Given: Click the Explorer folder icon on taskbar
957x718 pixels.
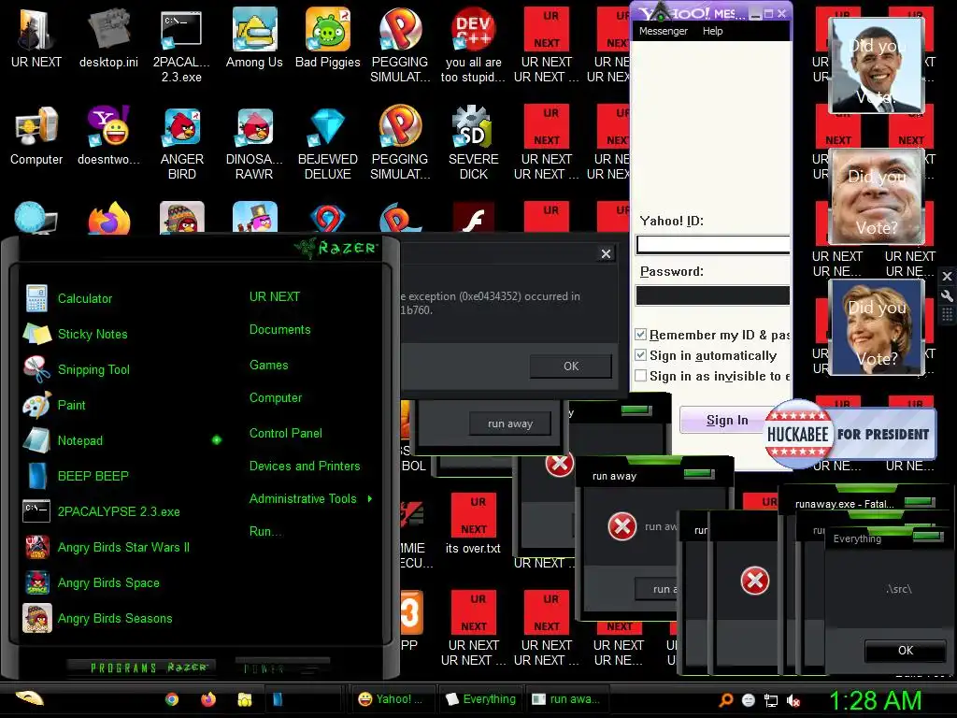Looking at the screenshot, I should [245, 699].
